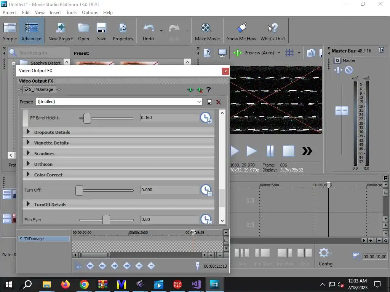Open the Help menu
The width and height of the screenshot is (390, 292).
click(108, 13)
